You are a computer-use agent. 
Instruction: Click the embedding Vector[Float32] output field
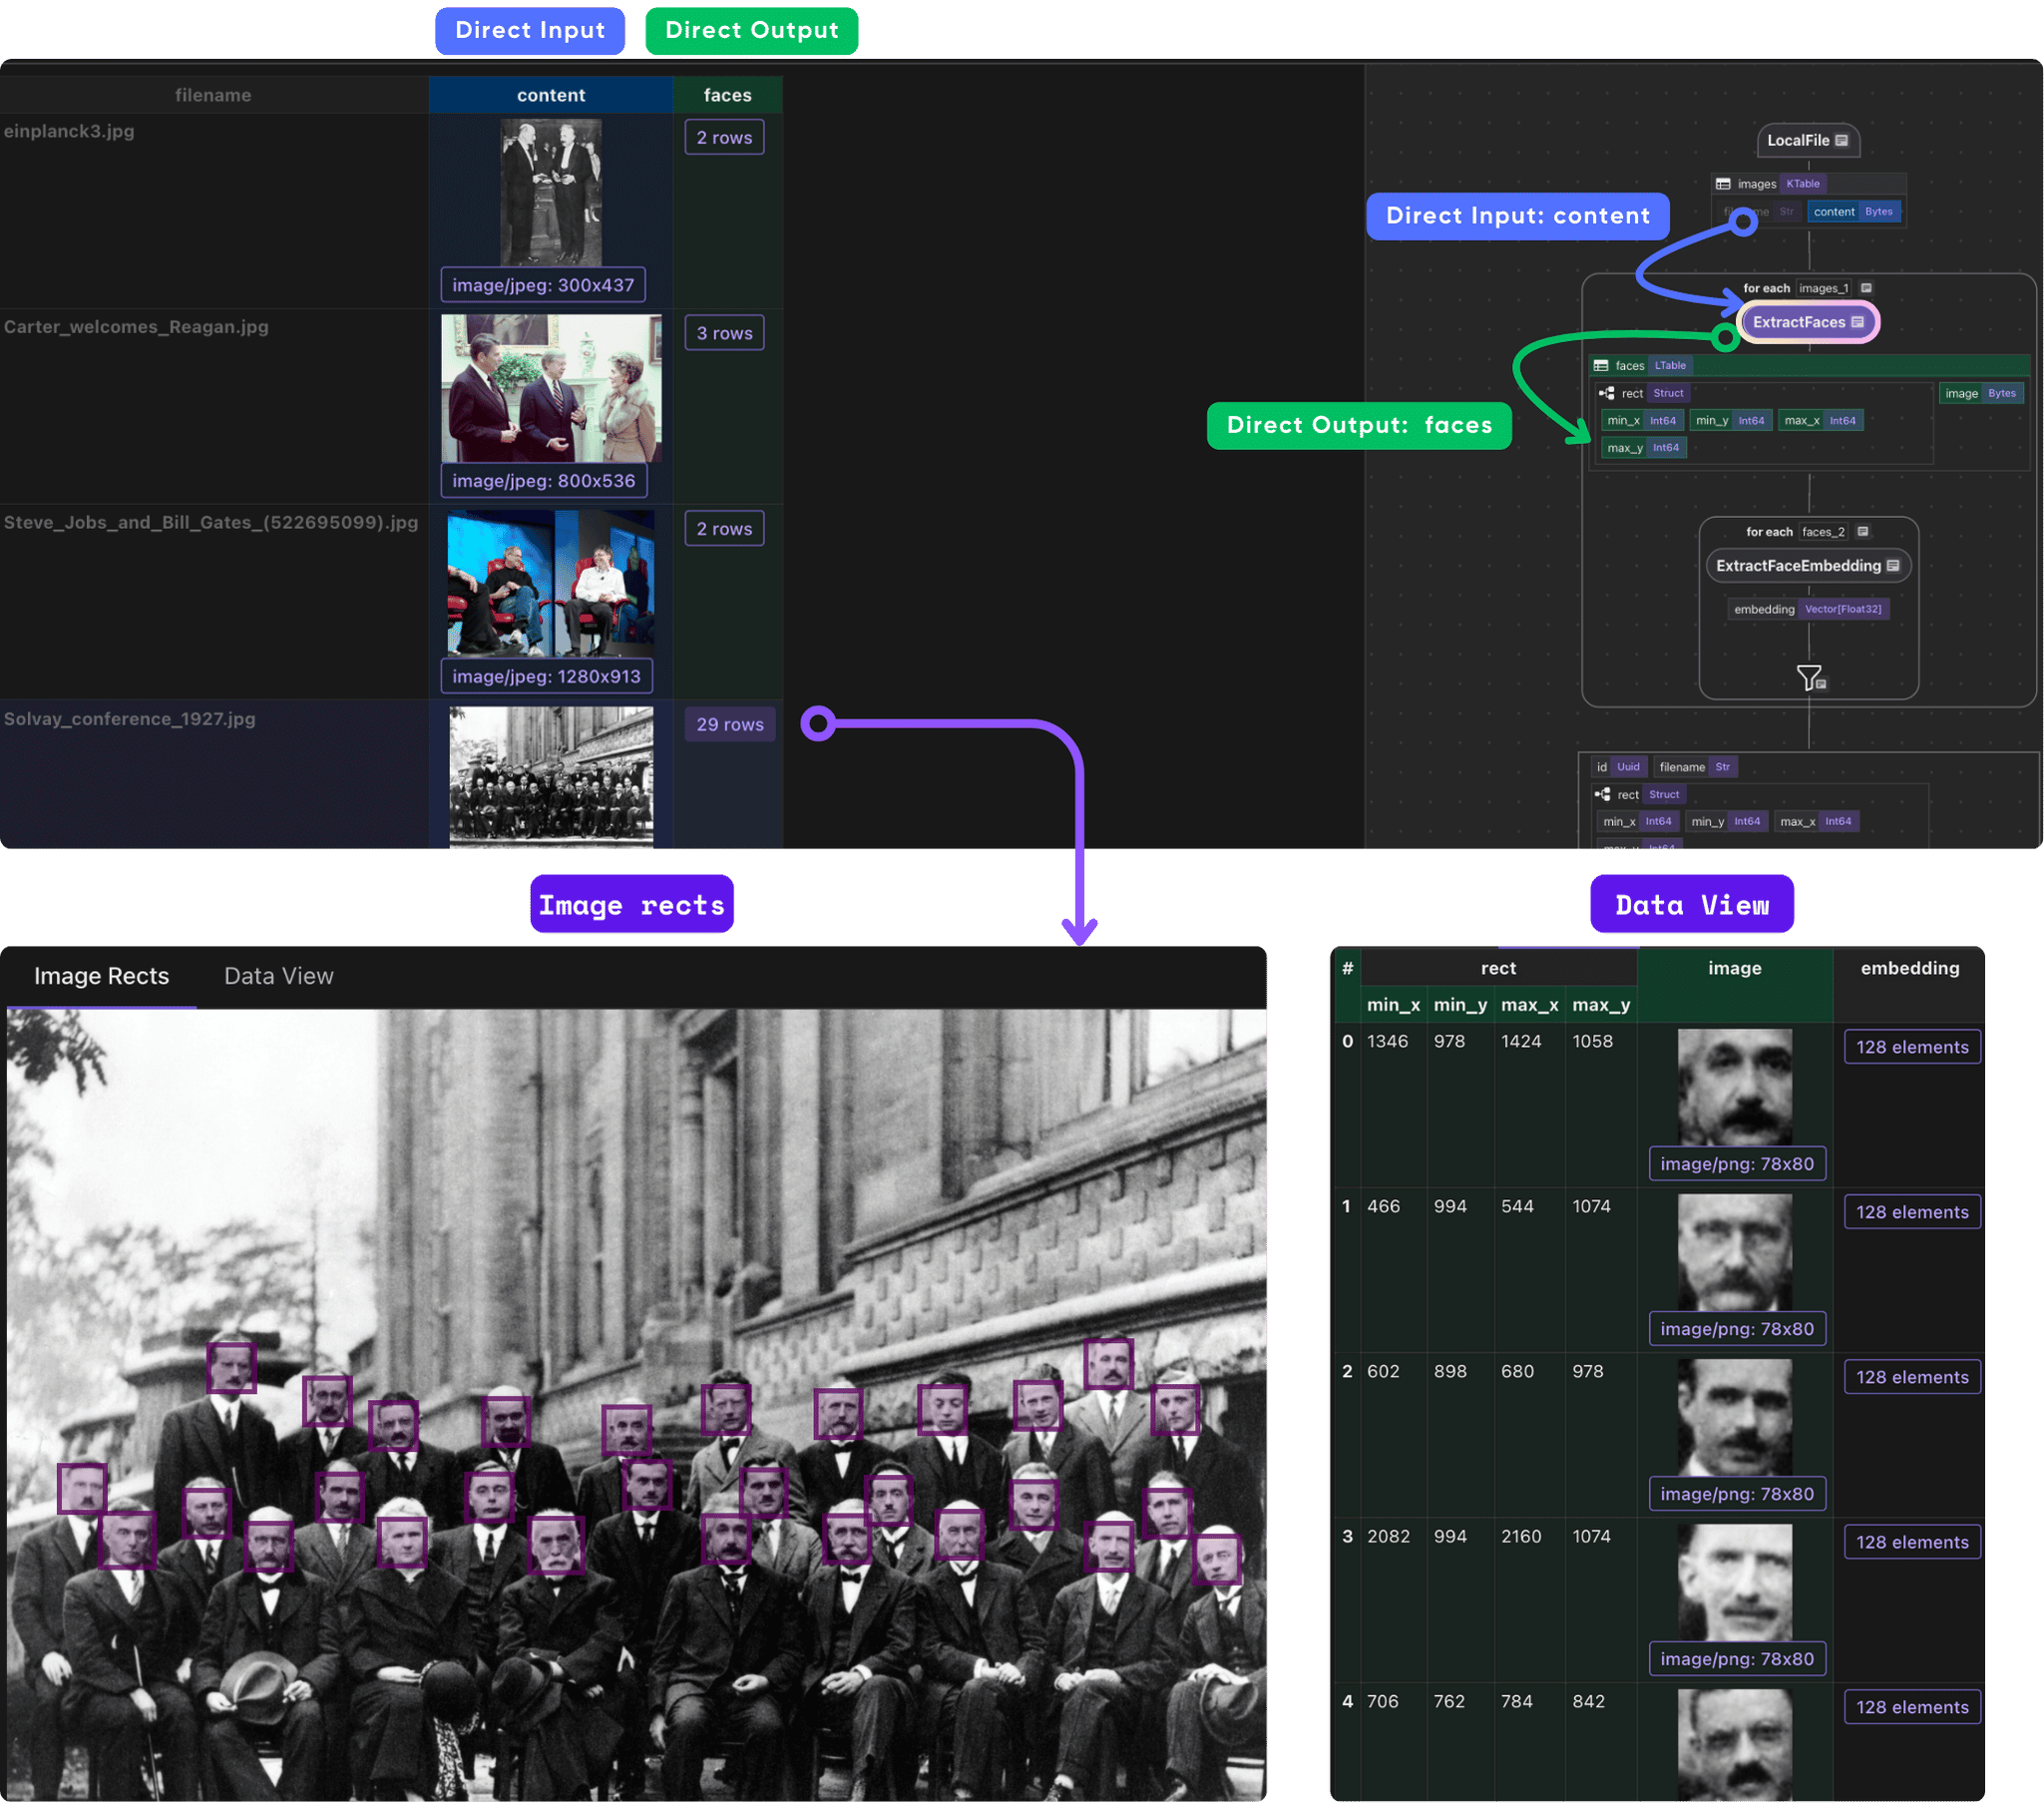1808,609
